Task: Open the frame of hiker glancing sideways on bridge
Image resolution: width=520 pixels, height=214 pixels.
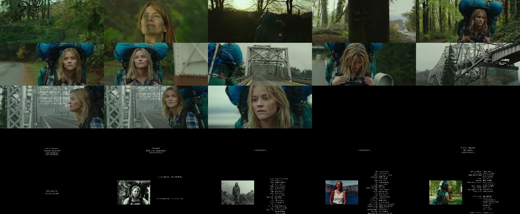Action: 156,107
